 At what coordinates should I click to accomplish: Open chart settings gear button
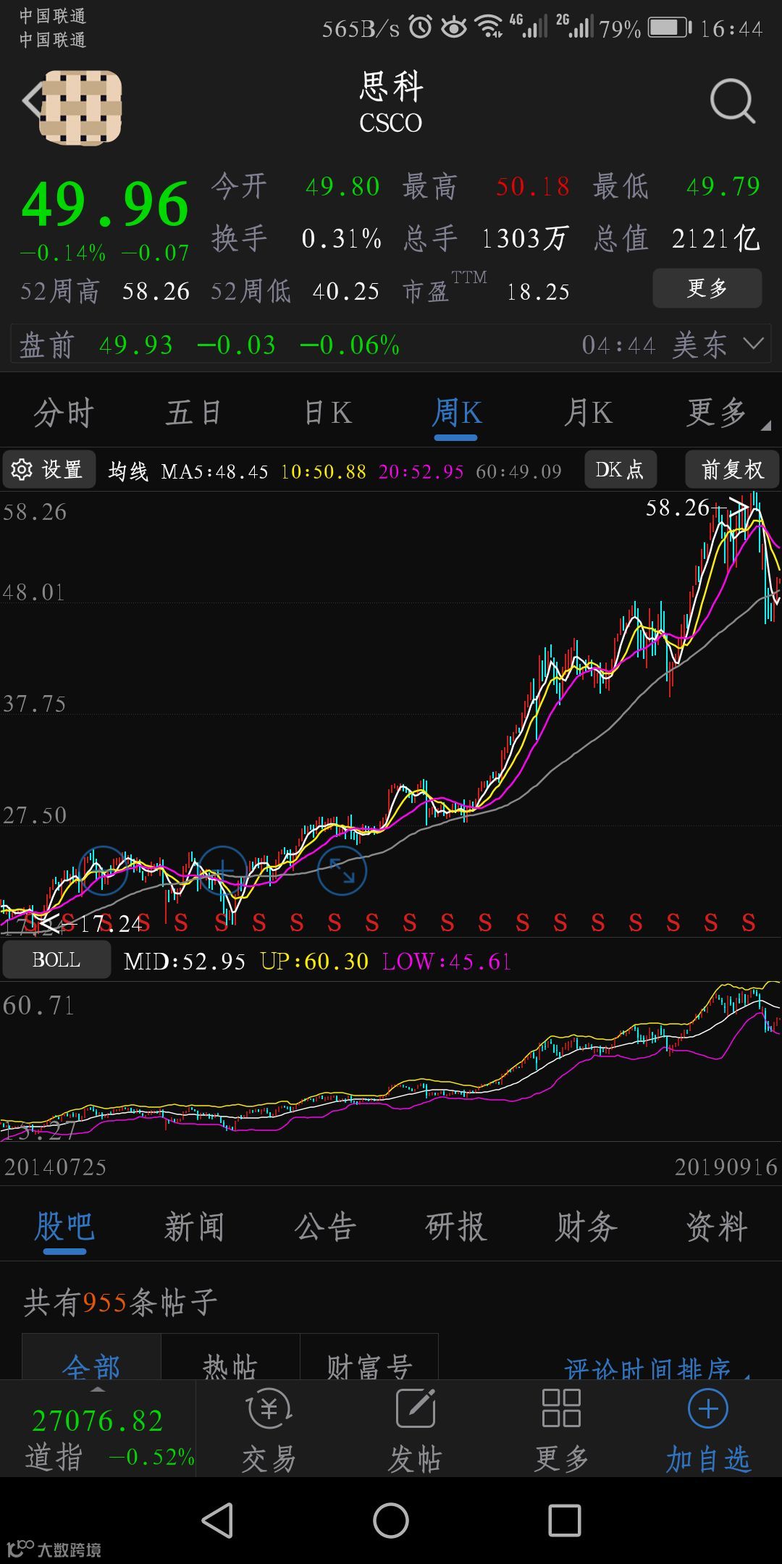[49, 470]
